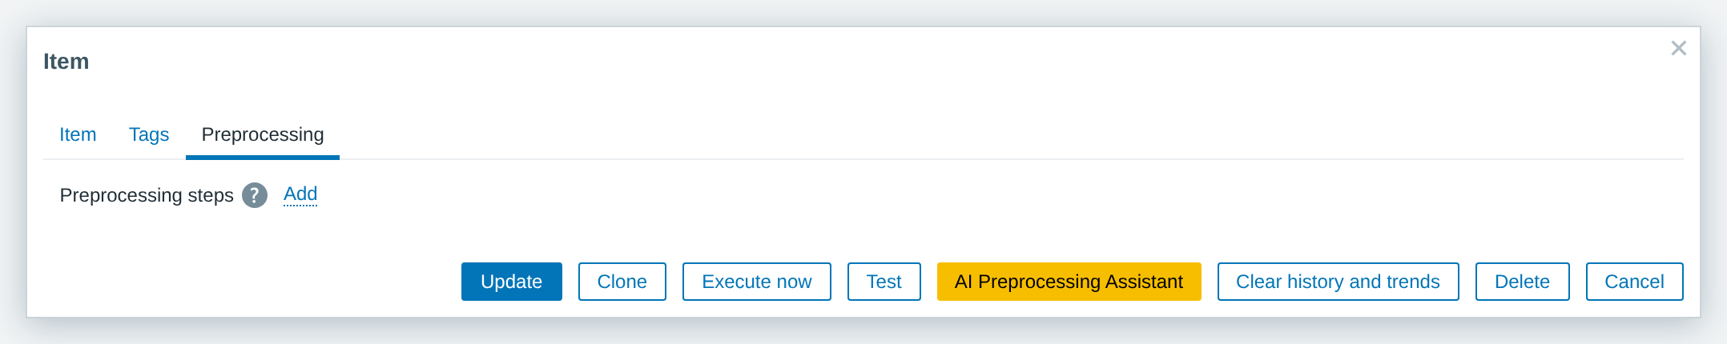The height and width of the screenshot is (344, 1727).
Task: Switch to the Item tab
Action: 78,134
